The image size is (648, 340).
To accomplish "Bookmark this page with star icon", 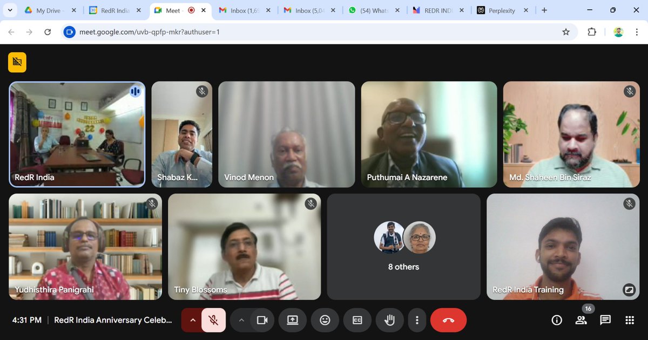I will [566, 32].
